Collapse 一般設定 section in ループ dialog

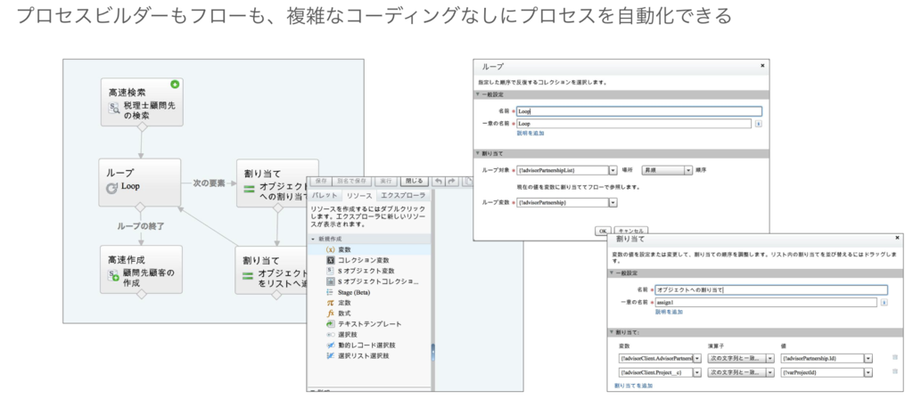click(478, 94)
